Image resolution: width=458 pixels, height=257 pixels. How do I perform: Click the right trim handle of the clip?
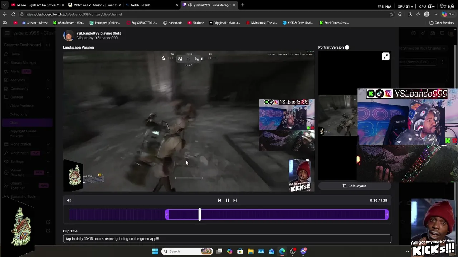pos(386,214)
